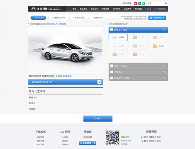Click 桌面下载 under 下载专区

(x=40, y=137)
